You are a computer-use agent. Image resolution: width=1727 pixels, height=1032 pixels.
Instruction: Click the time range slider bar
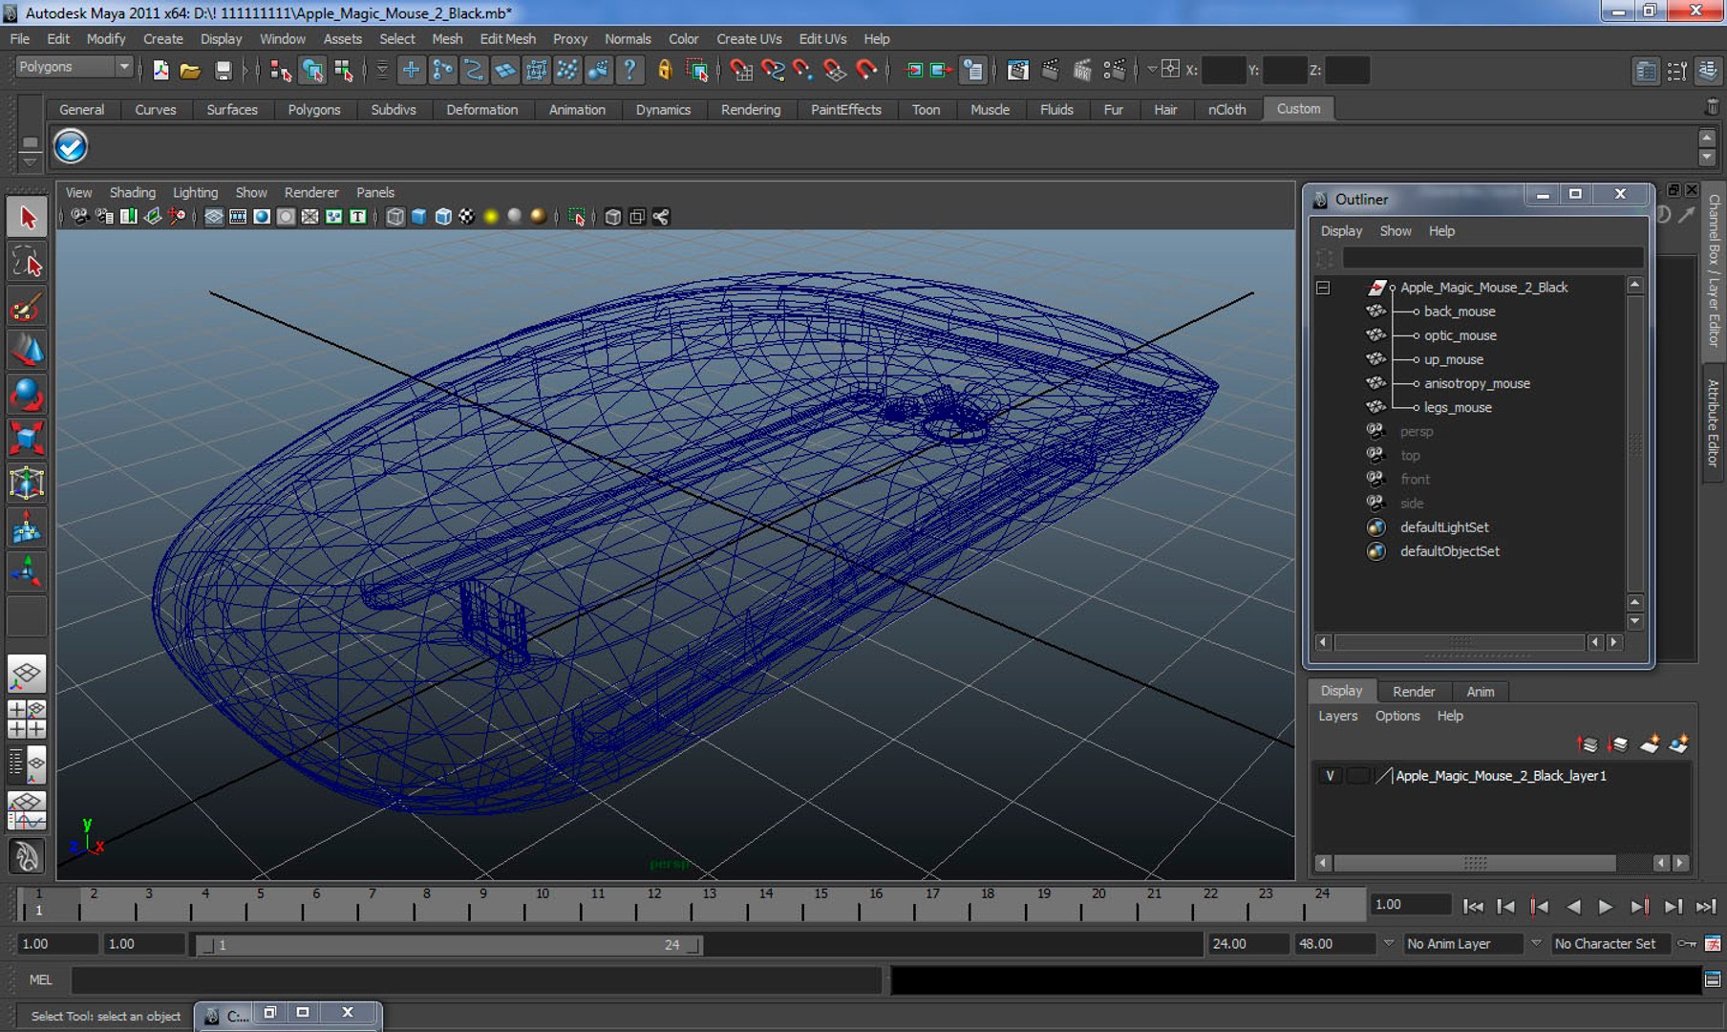point(447,945)
